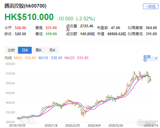Click the 500.00 y-axis label
Image resolution: width=160 pixels, height=128 pixels.
point(10,83)
